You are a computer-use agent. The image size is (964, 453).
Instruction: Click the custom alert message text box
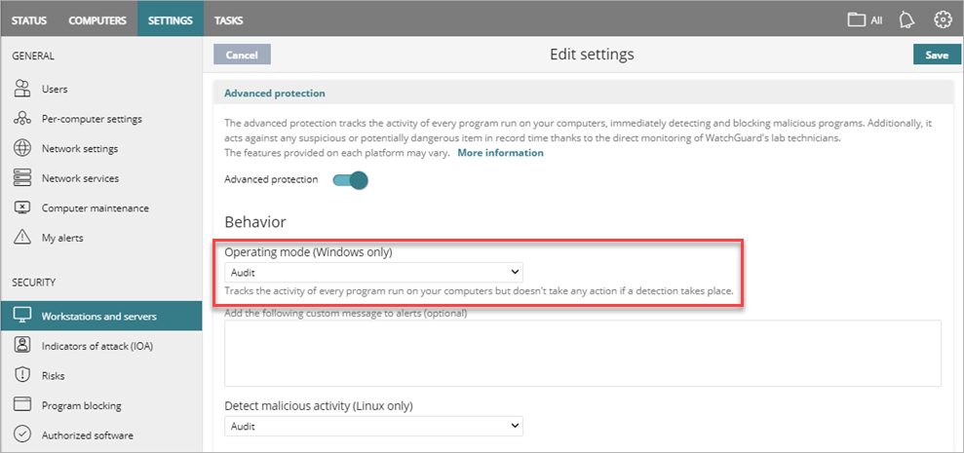582,353
